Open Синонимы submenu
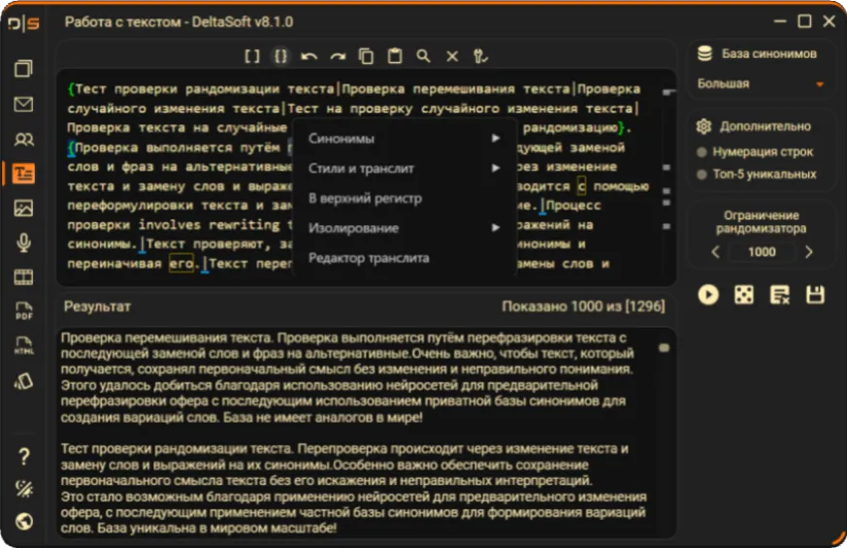 pos(404,139)
